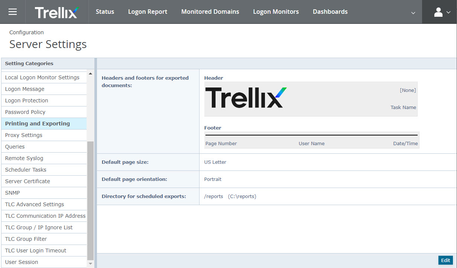Select SNMP category
Image resolution: width=457 pixels, height=268 pixels.
click(44, 193)
